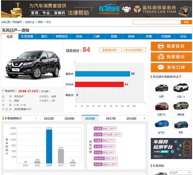This screenshot has height=175, width=193.
Task: Open the 调查报告 tab
Action: pos(62,36)
